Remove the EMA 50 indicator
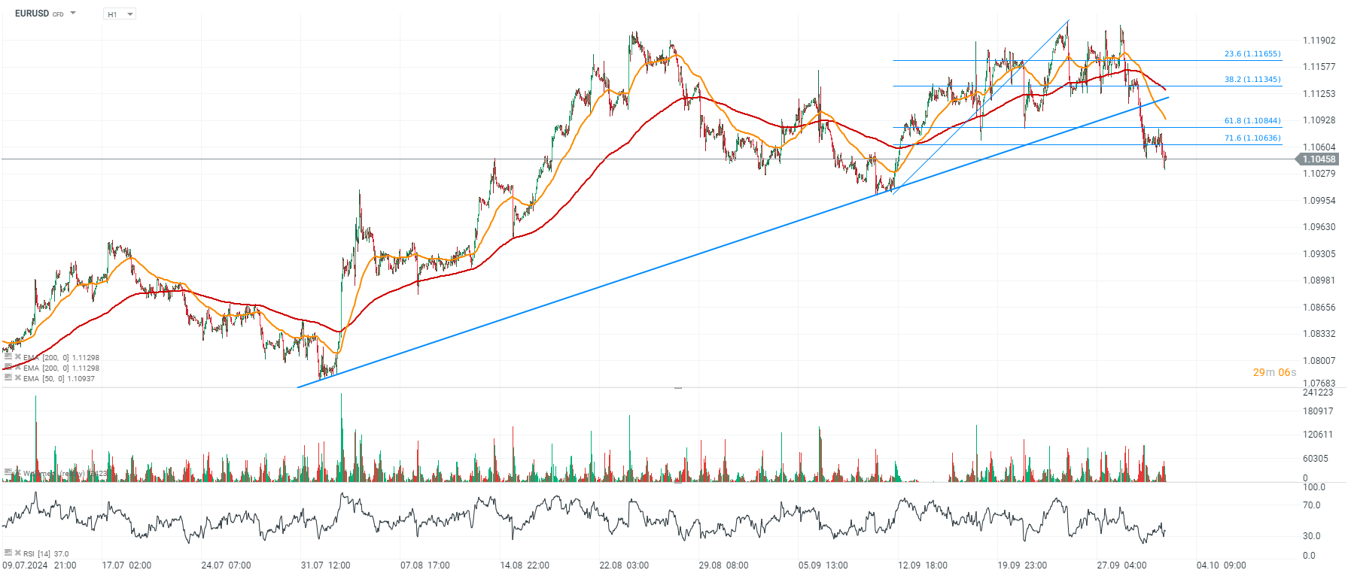This screenshot has height=579, width=1348. [17, 378]
